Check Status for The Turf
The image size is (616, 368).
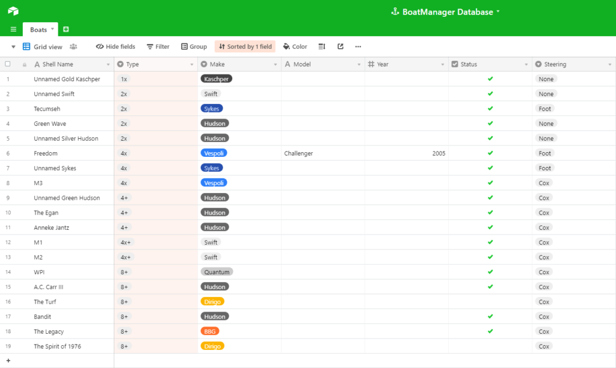490,302
